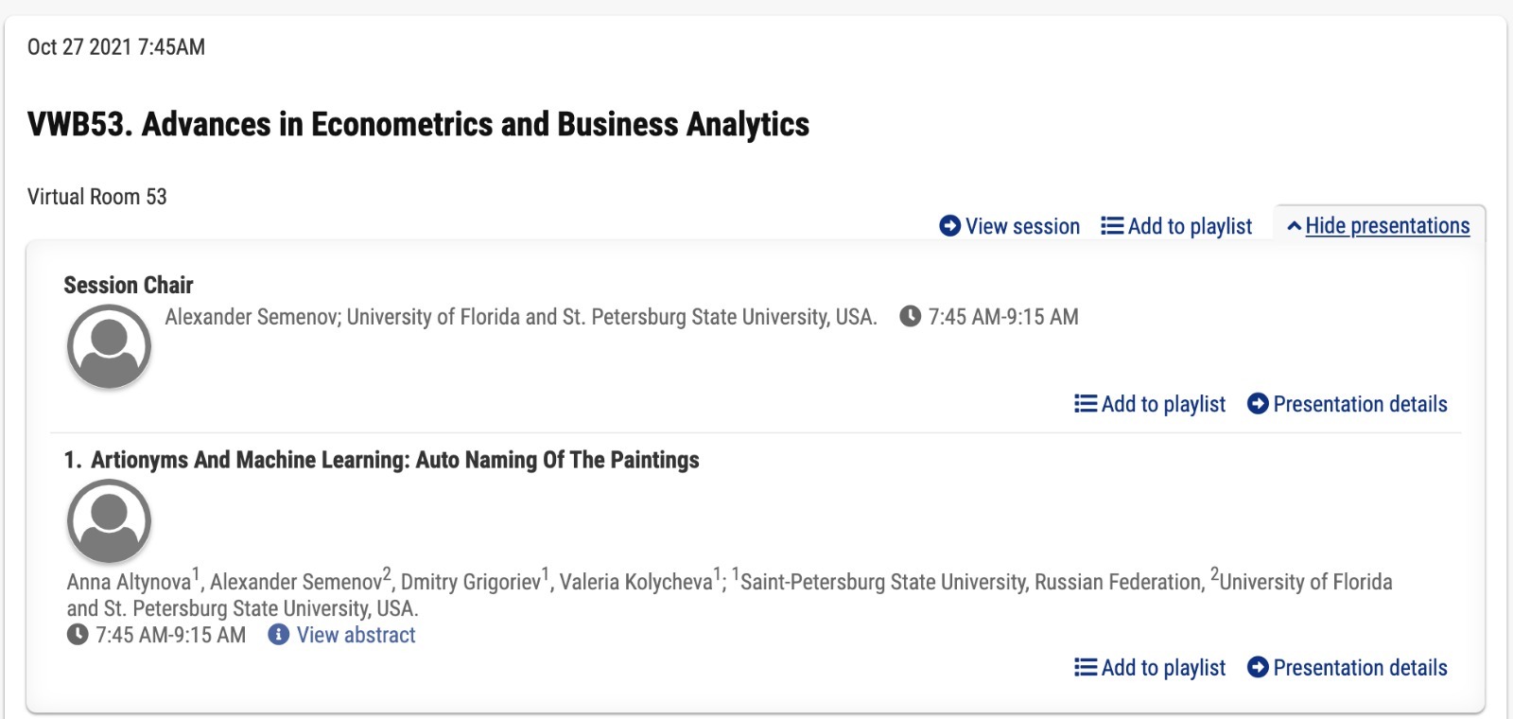
Task: Open Presentation details for Artionyms
Action: pyautogui.click(x=1347, y=668)
